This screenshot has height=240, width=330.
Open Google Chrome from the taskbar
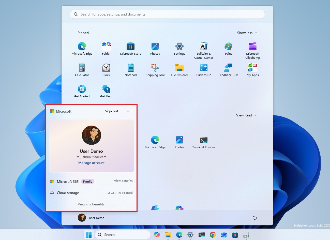(213, 235)
